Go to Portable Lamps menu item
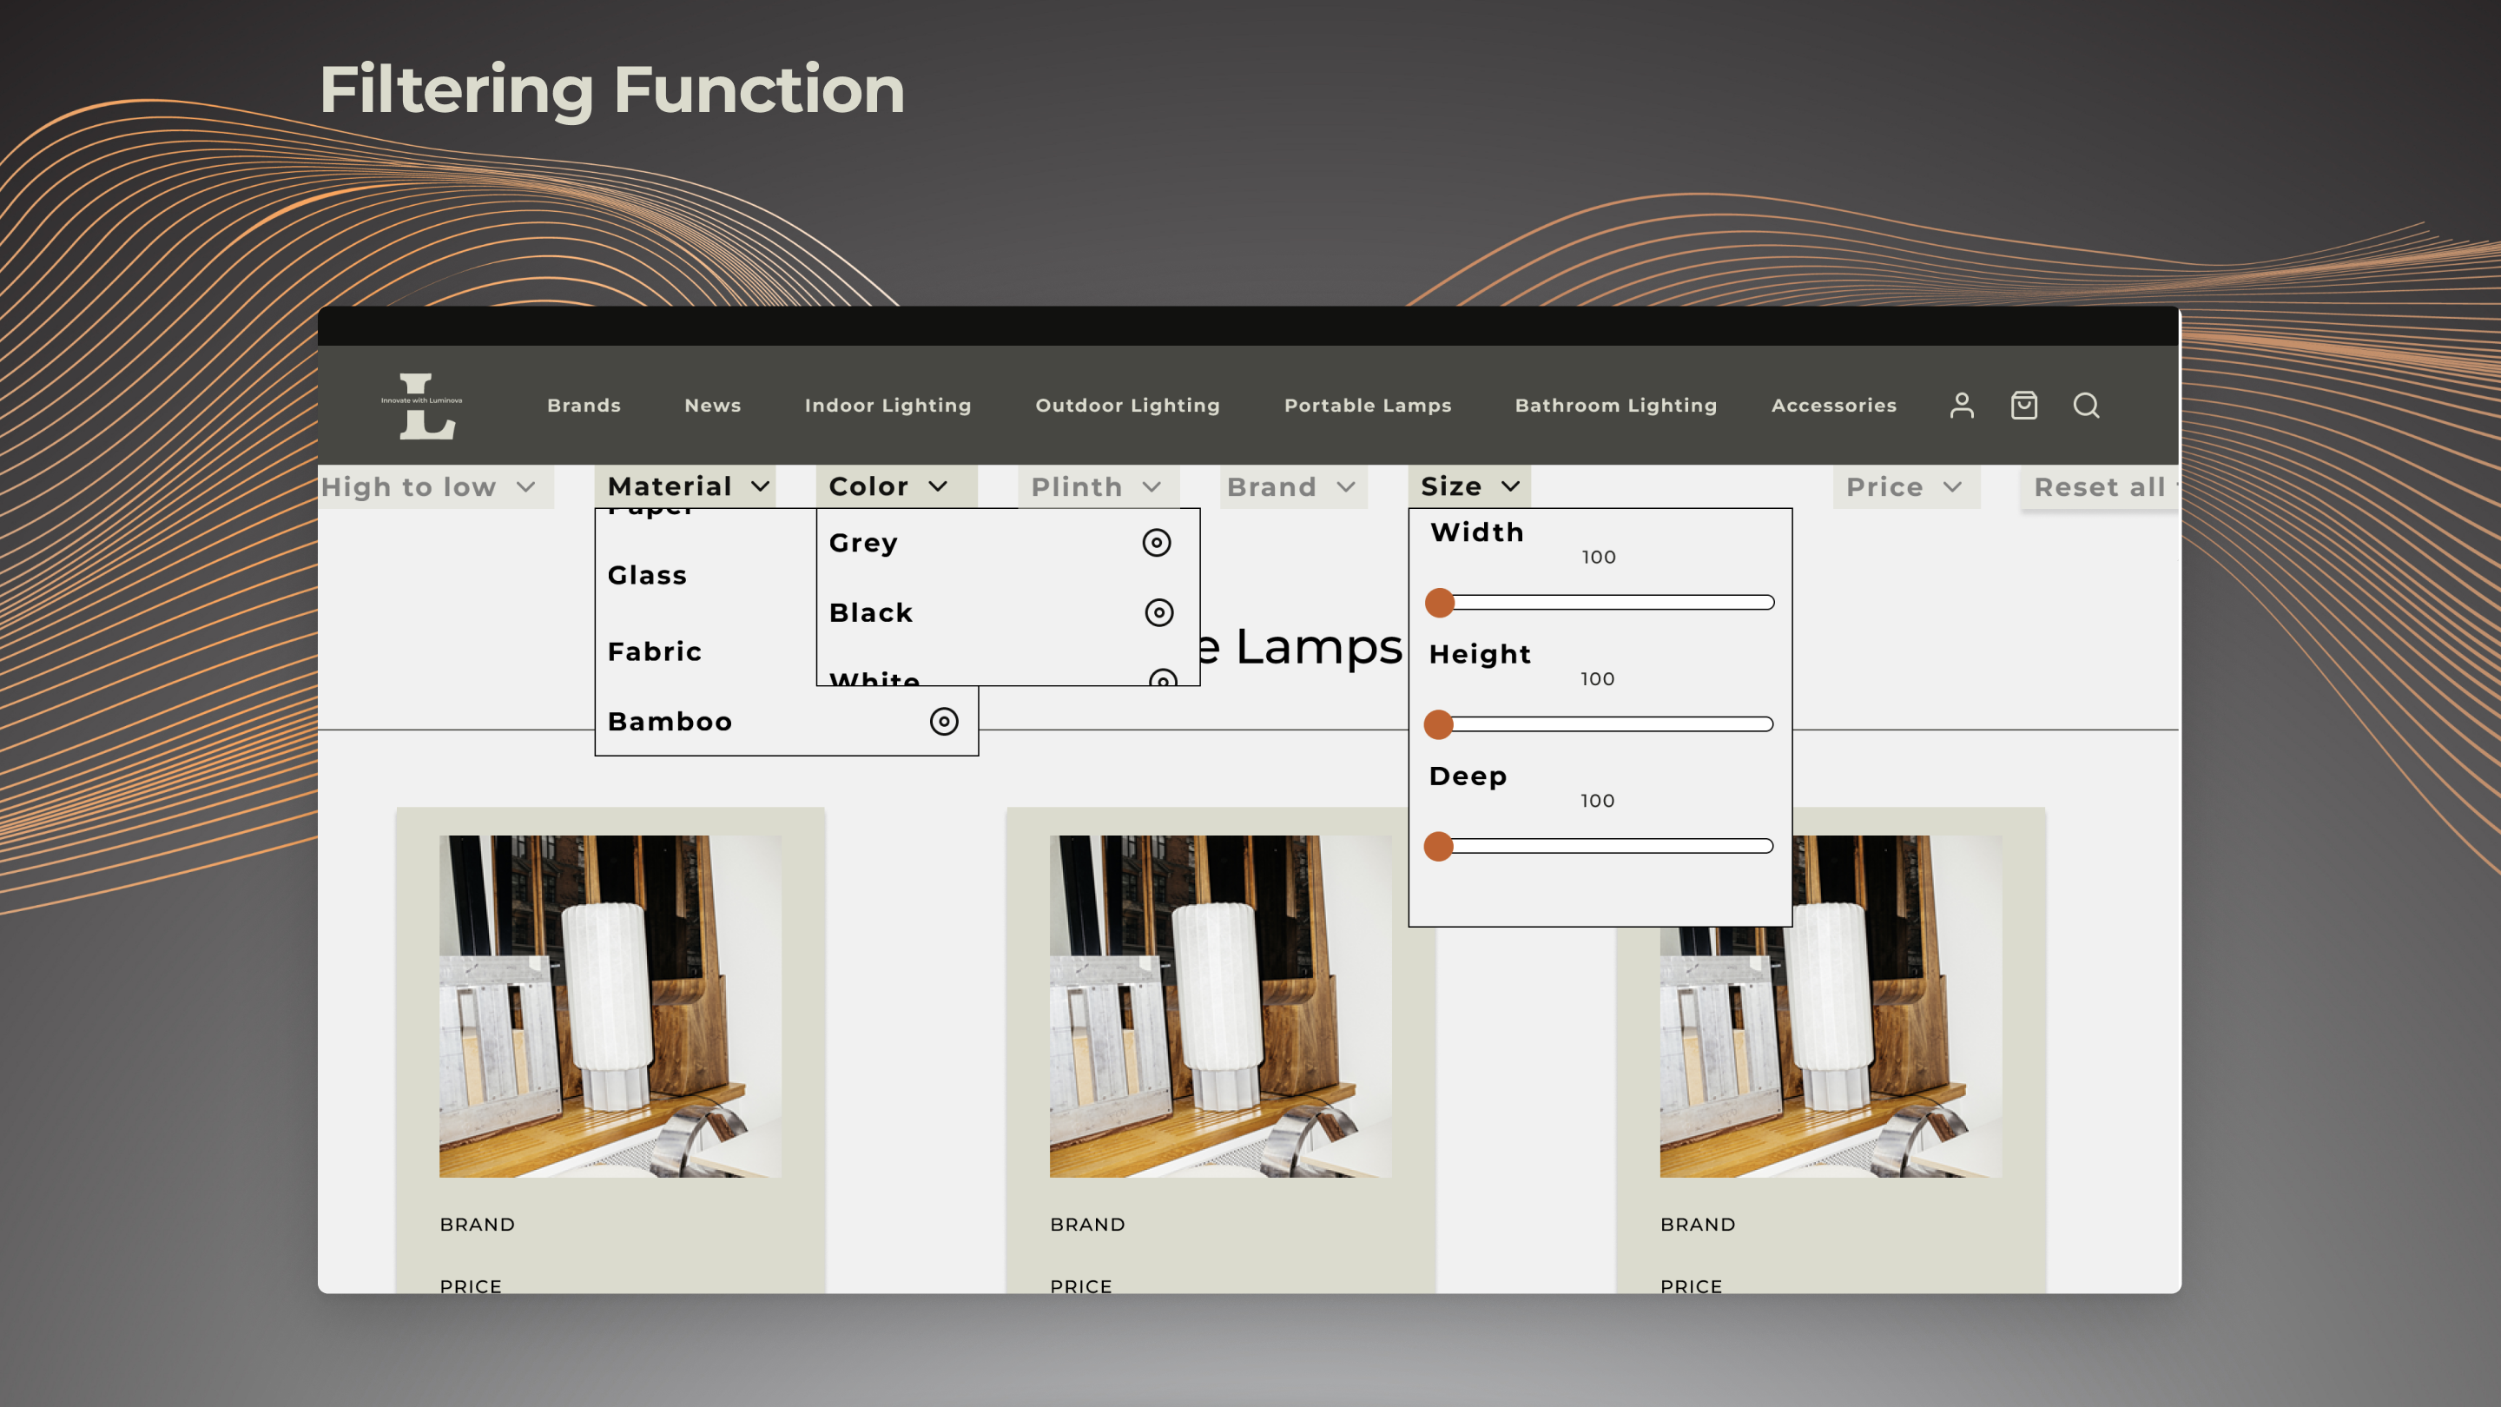The height and width of the screenshot is (1407, 2501). [x=1367, y=405]
